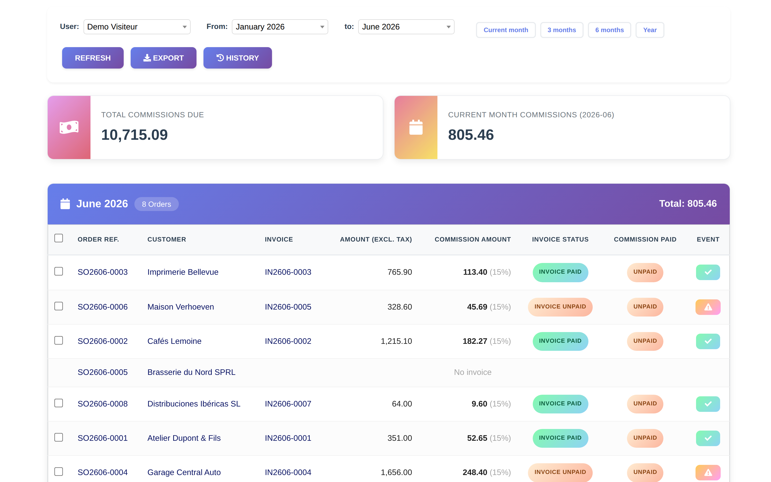Toggle the select-all checkbox in table header

(x=59, y=238)
